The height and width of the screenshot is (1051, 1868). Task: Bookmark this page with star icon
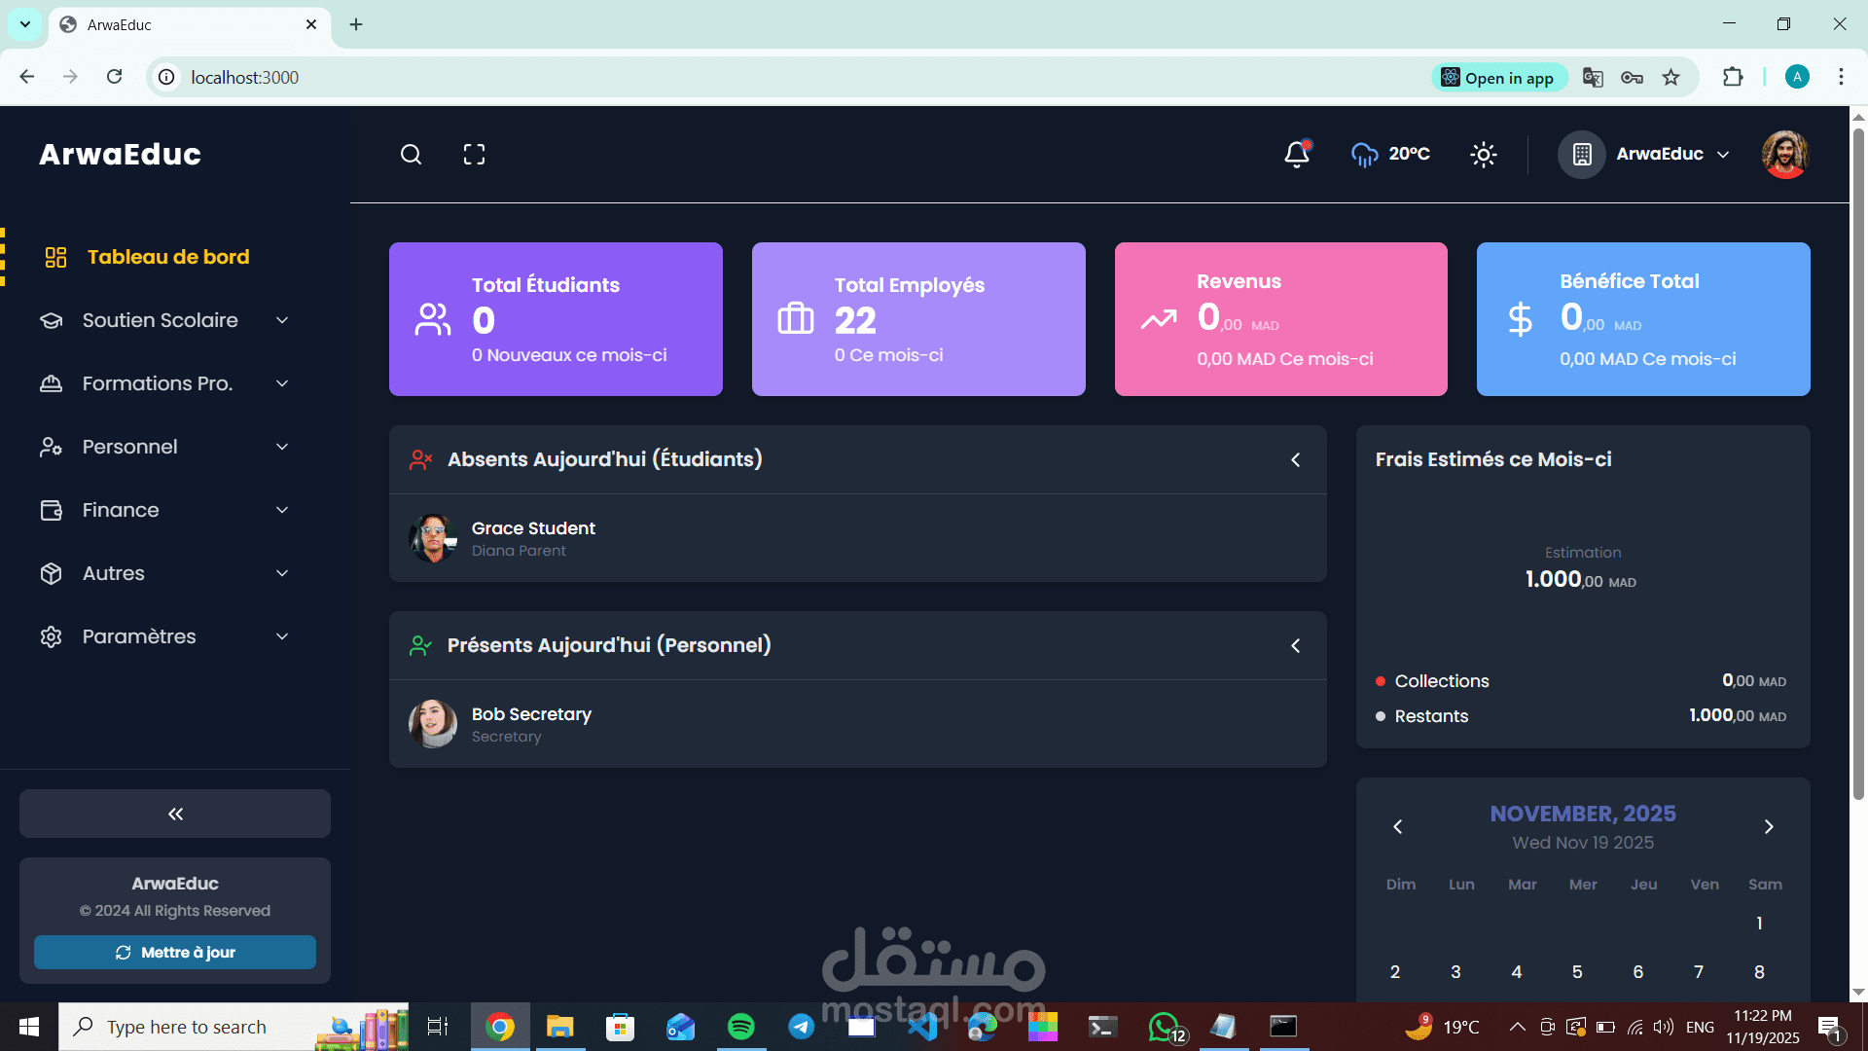(x=1671, y=78)
